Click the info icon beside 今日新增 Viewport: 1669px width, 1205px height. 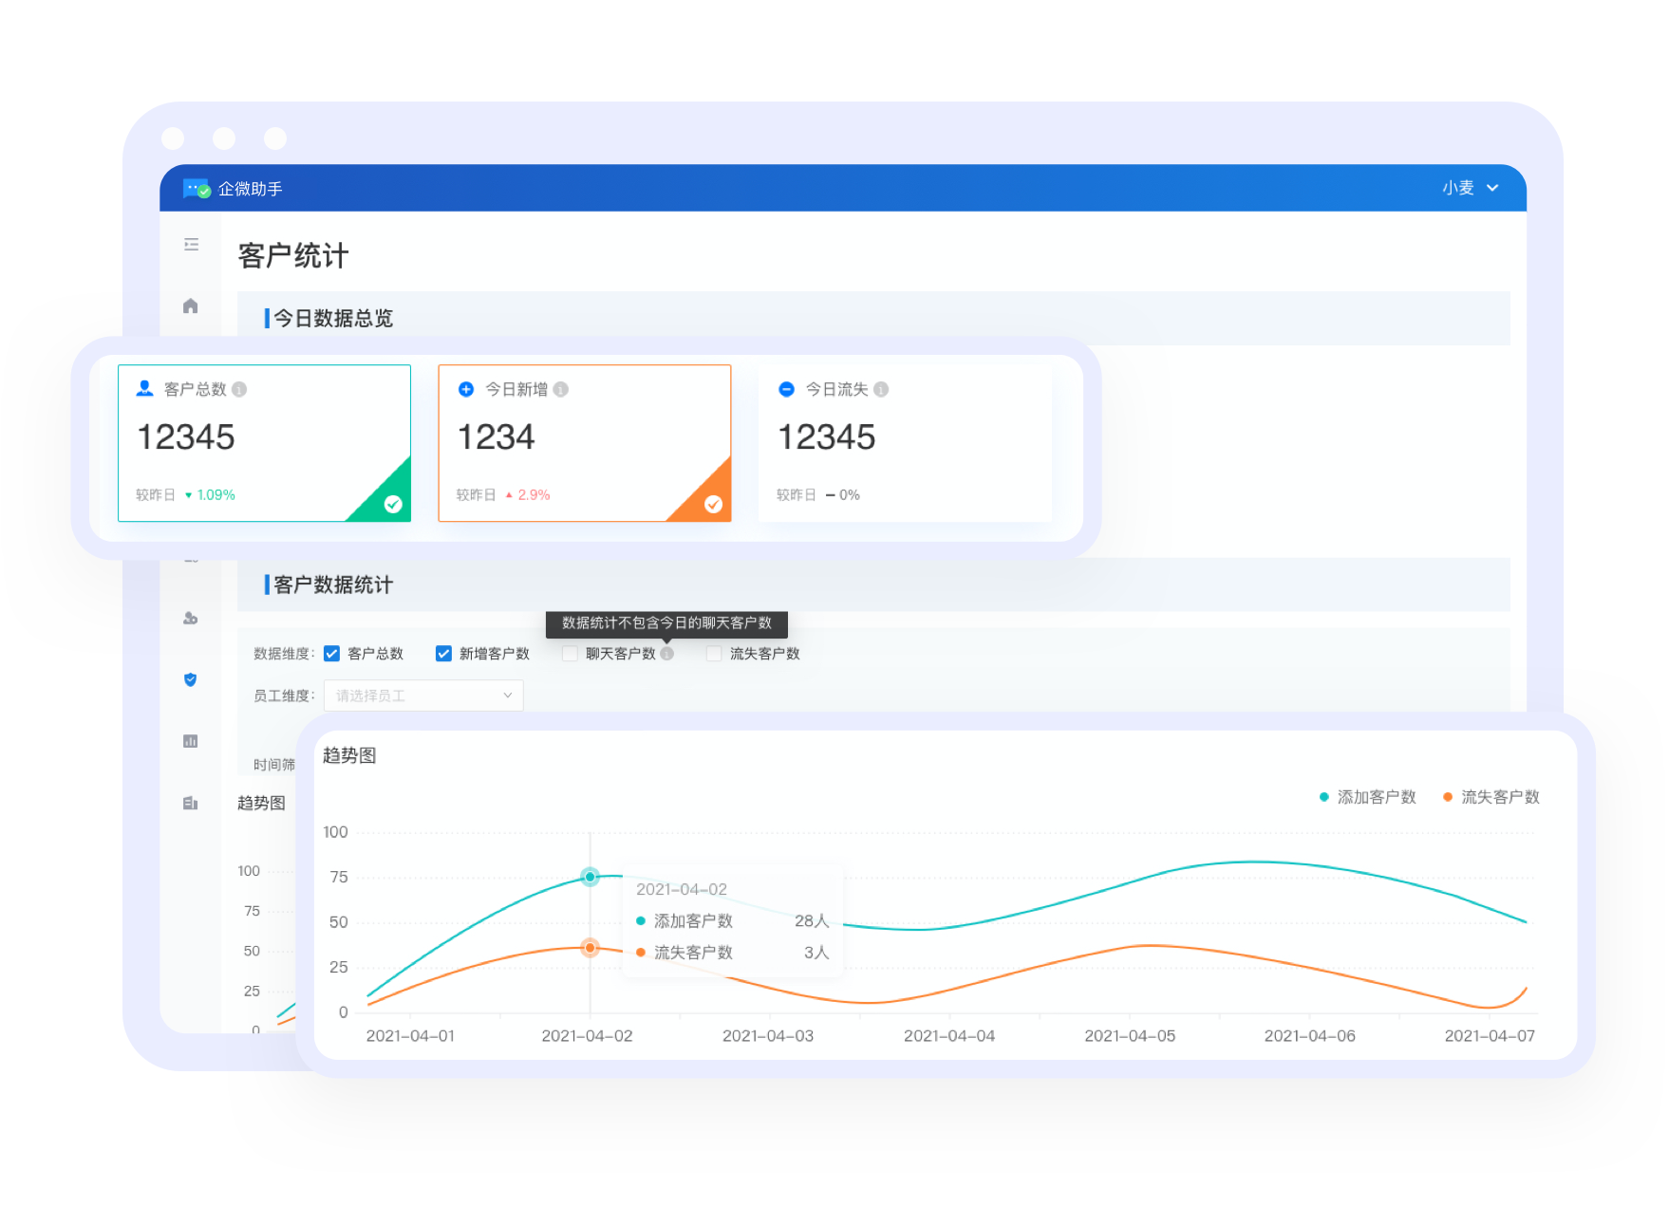tap(561, 389)
